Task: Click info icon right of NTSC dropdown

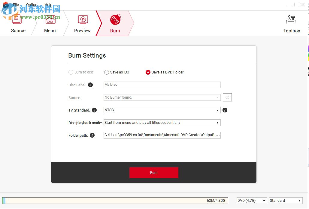Action: coord(225,110)
